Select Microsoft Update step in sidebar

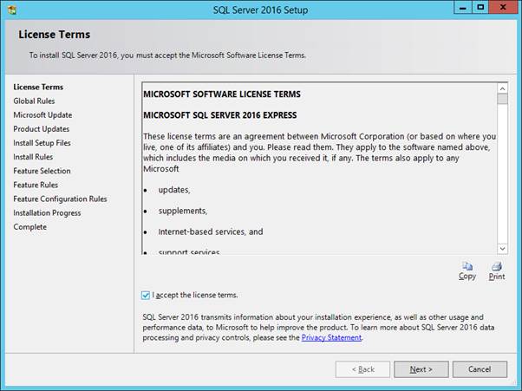click(42, 115)
